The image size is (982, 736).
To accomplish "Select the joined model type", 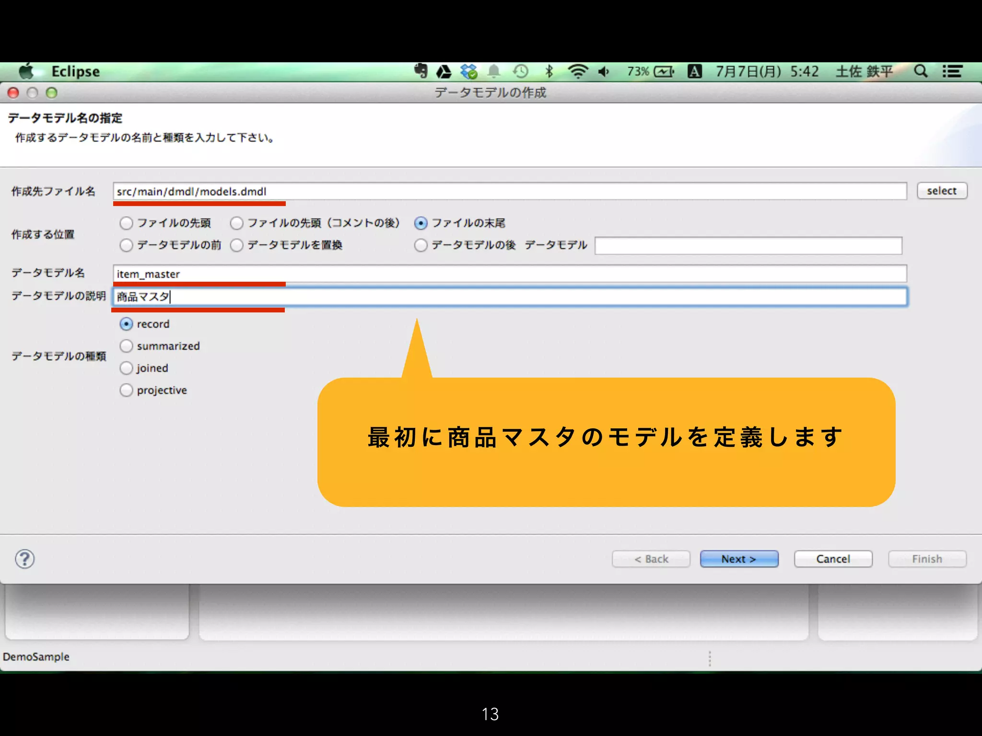I will pyautogui.click(x=126, y=368).
